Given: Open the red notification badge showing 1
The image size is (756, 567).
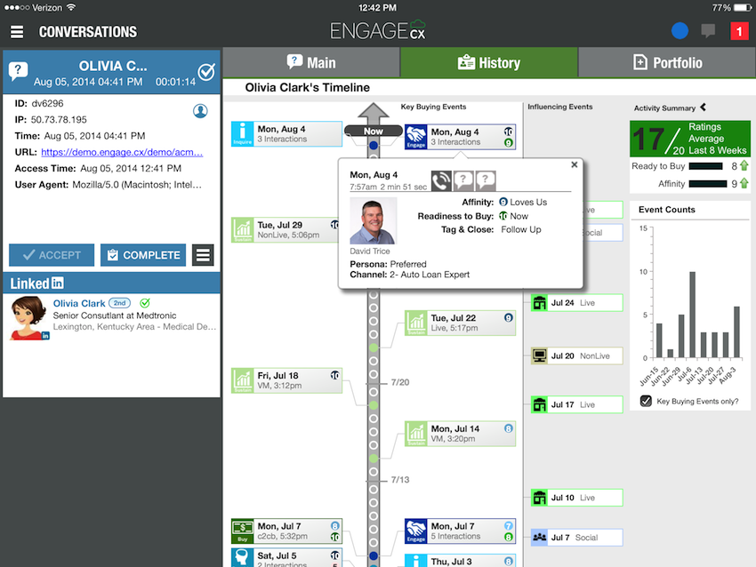Looking at the screenshot, I should point(739,31).
